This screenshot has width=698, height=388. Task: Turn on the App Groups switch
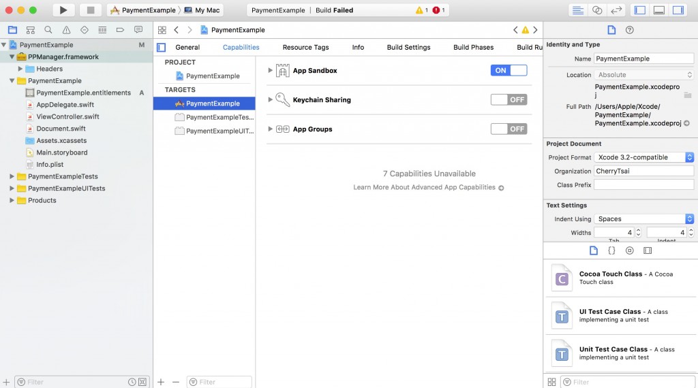509,129
